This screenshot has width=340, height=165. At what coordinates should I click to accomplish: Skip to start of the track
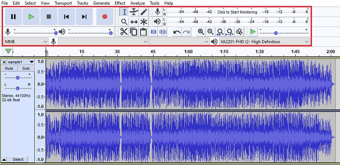coord(67,17)
